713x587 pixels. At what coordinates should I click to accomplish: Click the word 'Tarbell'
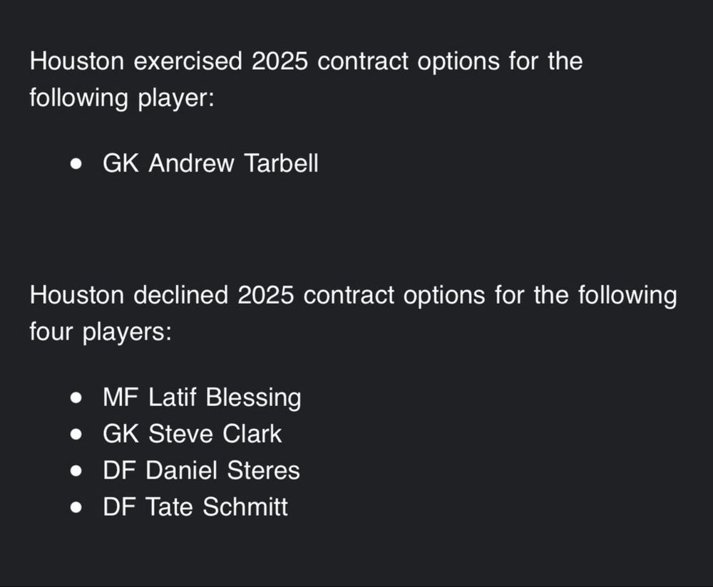pyautogui.click(x=281, y=162)
